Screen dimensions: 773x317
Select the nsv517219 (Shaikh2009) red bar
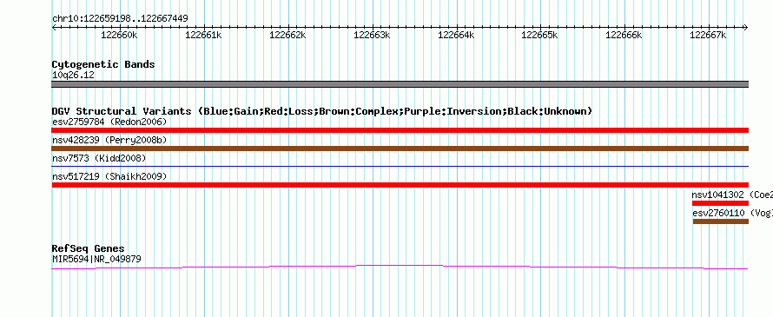pyautogui.click(x=400, y=185)
